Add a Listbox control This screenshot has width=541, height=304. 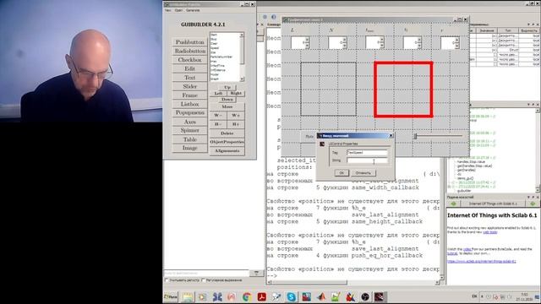(189, 104)
